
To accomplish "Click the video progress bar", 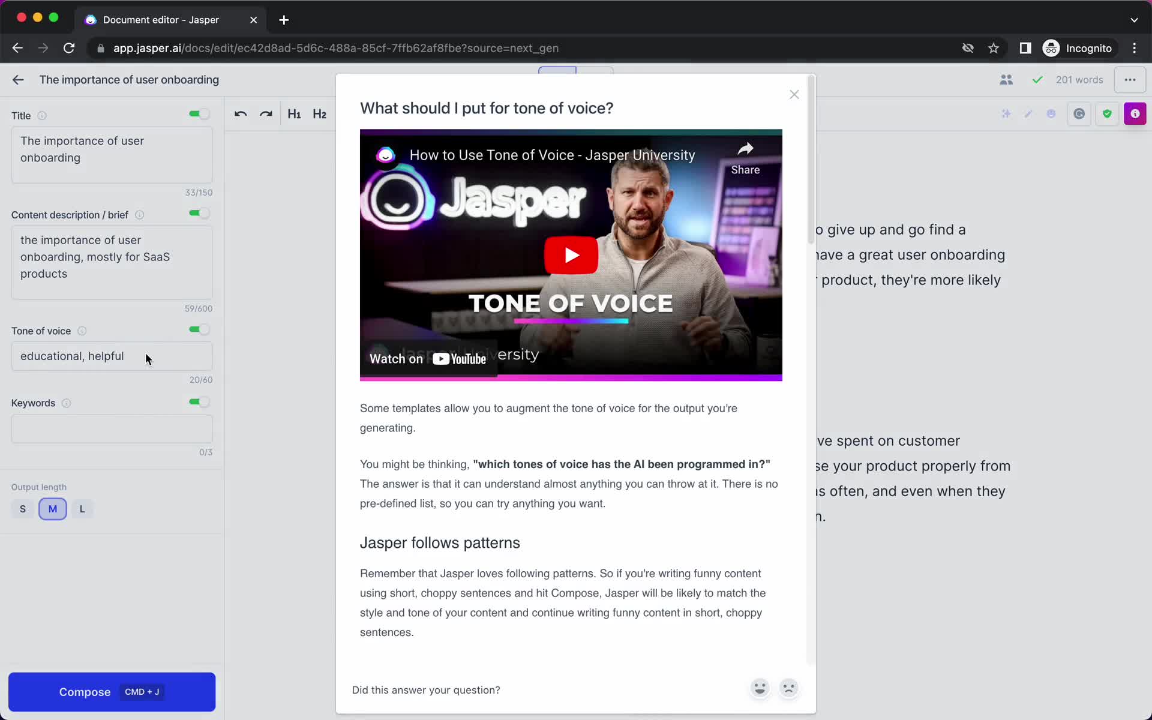I will point(571,378).
